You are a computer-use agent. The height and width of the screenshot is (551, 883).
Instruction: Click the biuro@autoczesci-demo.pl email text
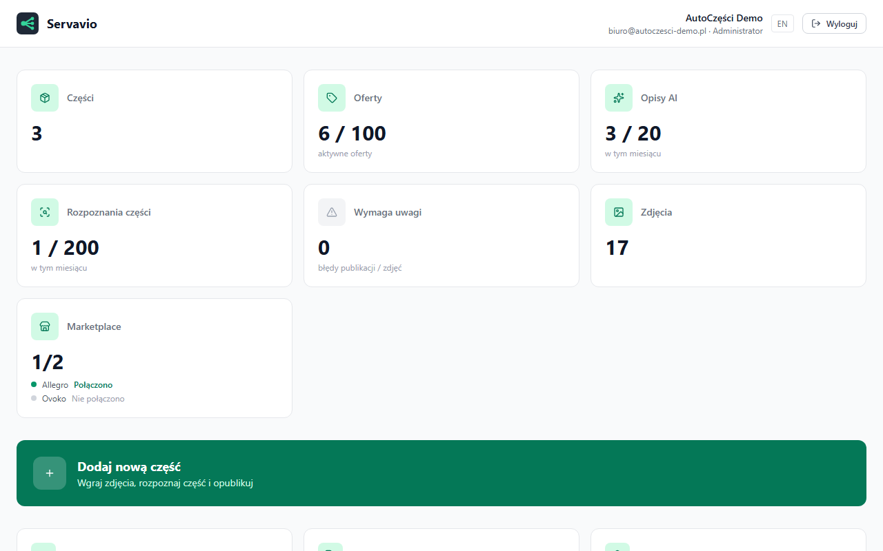click(x=657, y=31)
